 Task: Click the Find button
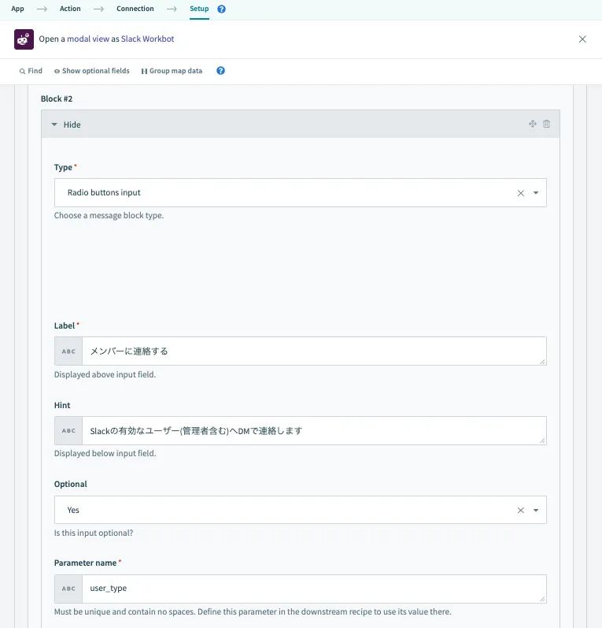click(31, 71)
